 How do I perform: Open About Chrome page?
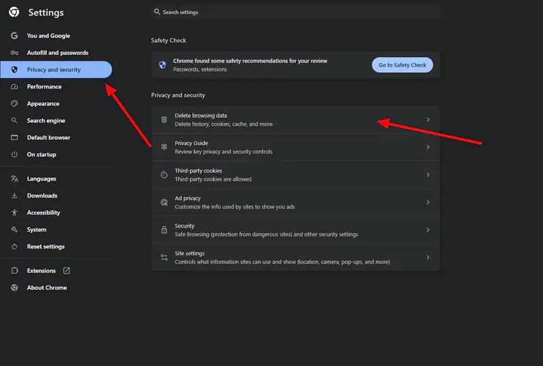click(x=46, y=288)
